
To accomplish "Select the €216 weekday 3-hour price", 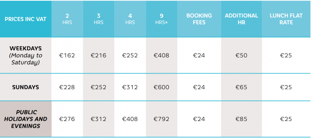I will point(98,55).
